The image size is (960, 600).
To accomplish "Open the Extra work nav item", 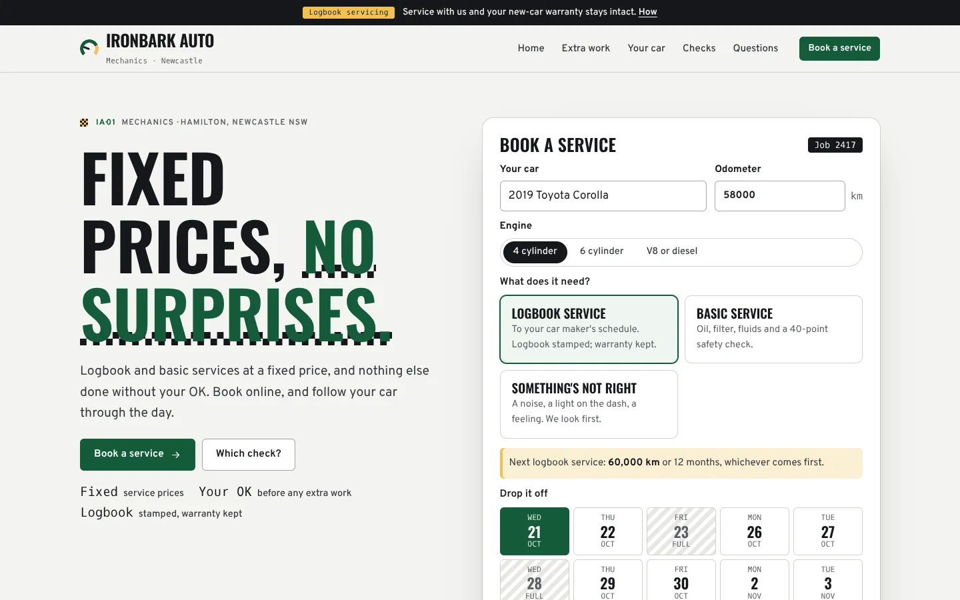I will (x=585, y=48).
